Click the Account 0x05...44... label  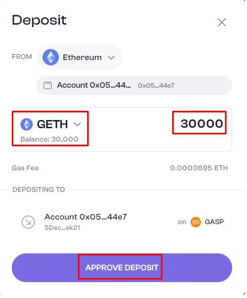[94, 85]
